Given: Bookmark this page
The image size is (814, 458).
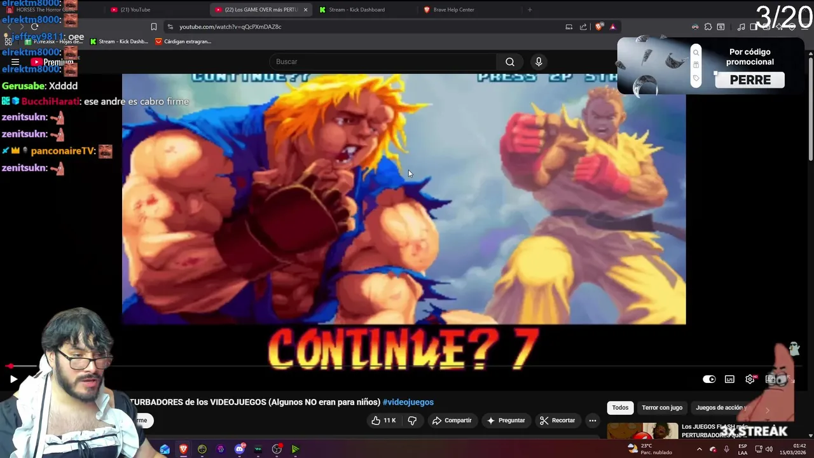Looking at the screenshot, I should [x=153, y=27].
